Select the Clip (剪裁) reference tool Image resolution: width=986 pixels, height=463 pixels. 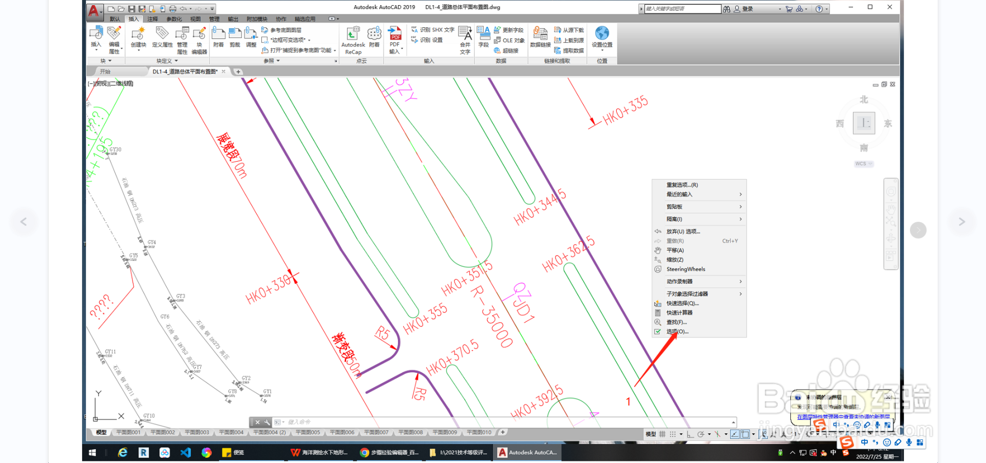(235, 37)
